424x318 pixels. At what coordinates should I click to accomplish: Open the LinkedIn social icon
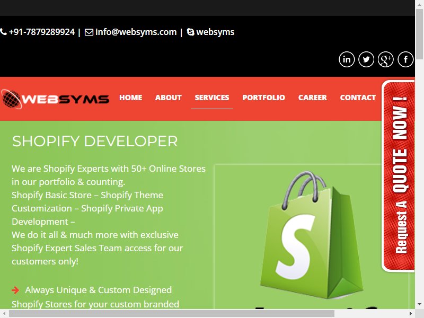[347, 59]
